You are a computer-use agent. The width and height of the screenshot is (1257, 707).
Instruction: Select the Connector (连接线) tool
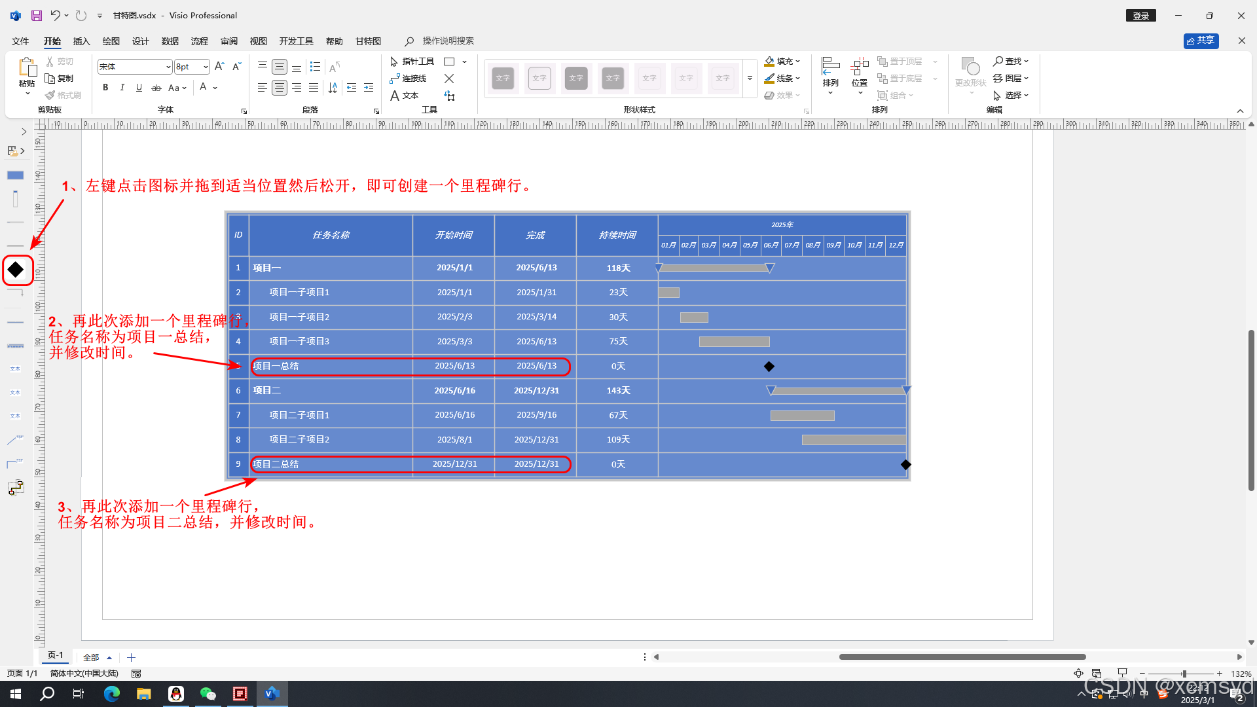(x=407, y=79)
